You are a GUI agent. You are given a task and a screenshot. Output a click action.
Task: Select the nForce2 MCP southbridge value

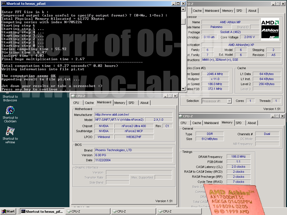(134, 131)
